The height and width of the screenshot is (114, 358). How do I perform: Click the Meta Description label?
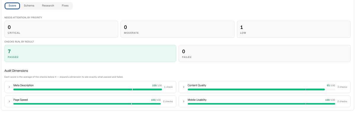(23, 85)
